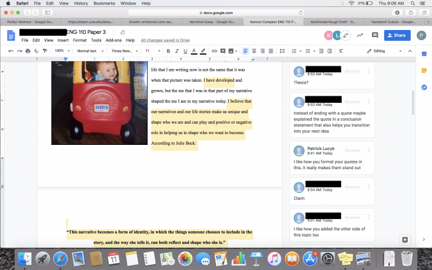Open the insert image dropdown
Viewport: 432px width, 270px height.
tap(233, 51)
